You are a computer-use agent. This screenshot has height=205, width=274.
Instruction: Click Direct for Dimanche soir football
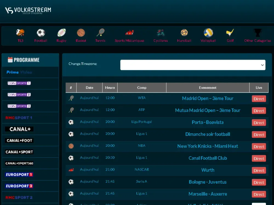259,134
